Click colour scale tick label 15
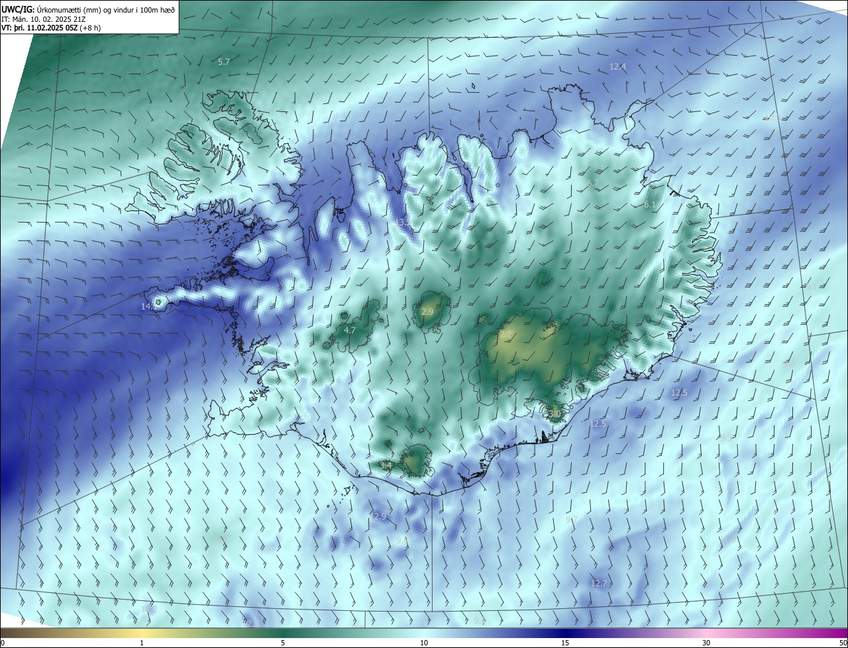Image resolution: width=848 pixels, height=648 pixels. click(565, 643)
